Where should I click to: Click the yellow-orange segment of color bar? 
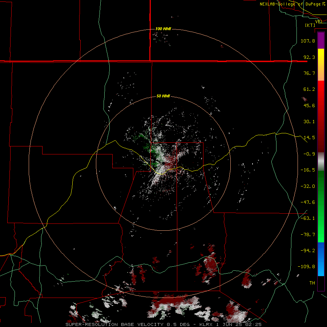coord(321,65)
